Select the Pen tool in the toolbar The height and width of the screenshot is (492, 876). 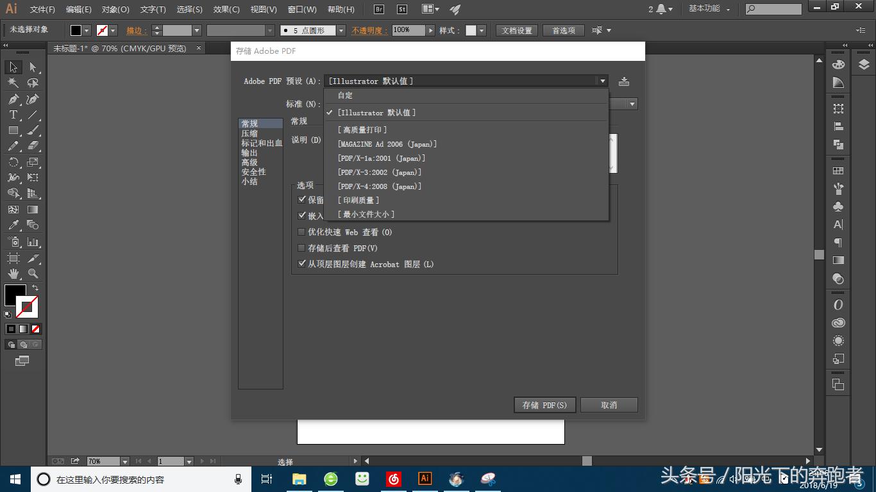[x=13, y=99]
